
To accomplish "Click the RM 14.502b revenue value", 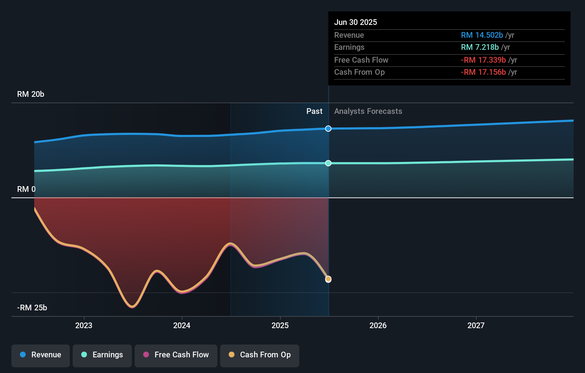I will click(482, 35).
